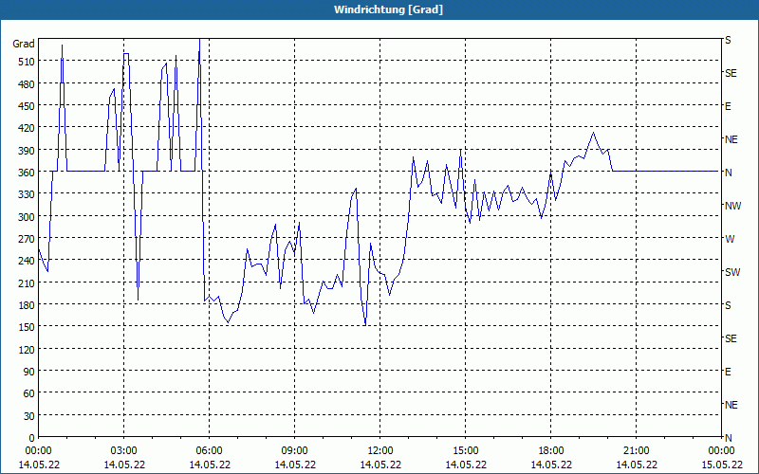
Task: Select the E compass label level with 90
Action: click(x=728, y=372)
